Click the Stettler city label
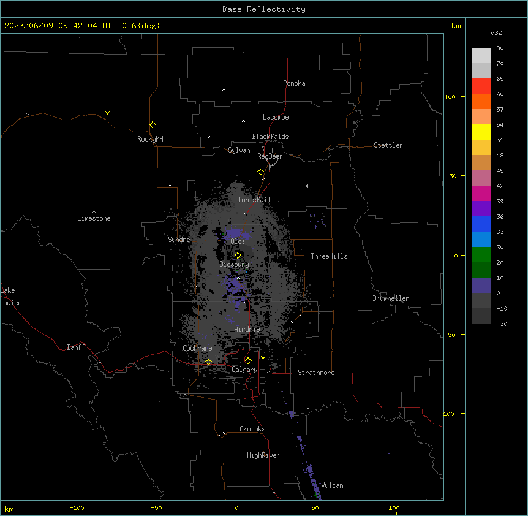This screenshot has width=528, height=516. pos(388,145)
